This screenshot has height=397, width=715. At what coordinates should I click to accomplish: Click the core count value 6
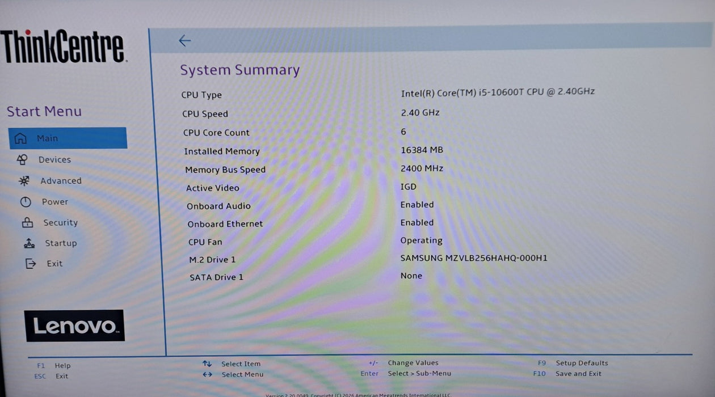403,132
